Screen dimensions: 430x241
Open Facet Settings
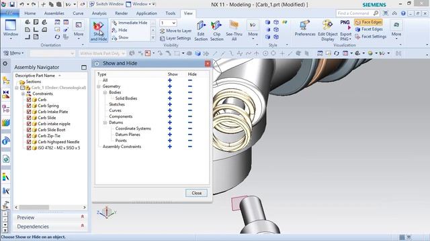click(x=370, y=36)
